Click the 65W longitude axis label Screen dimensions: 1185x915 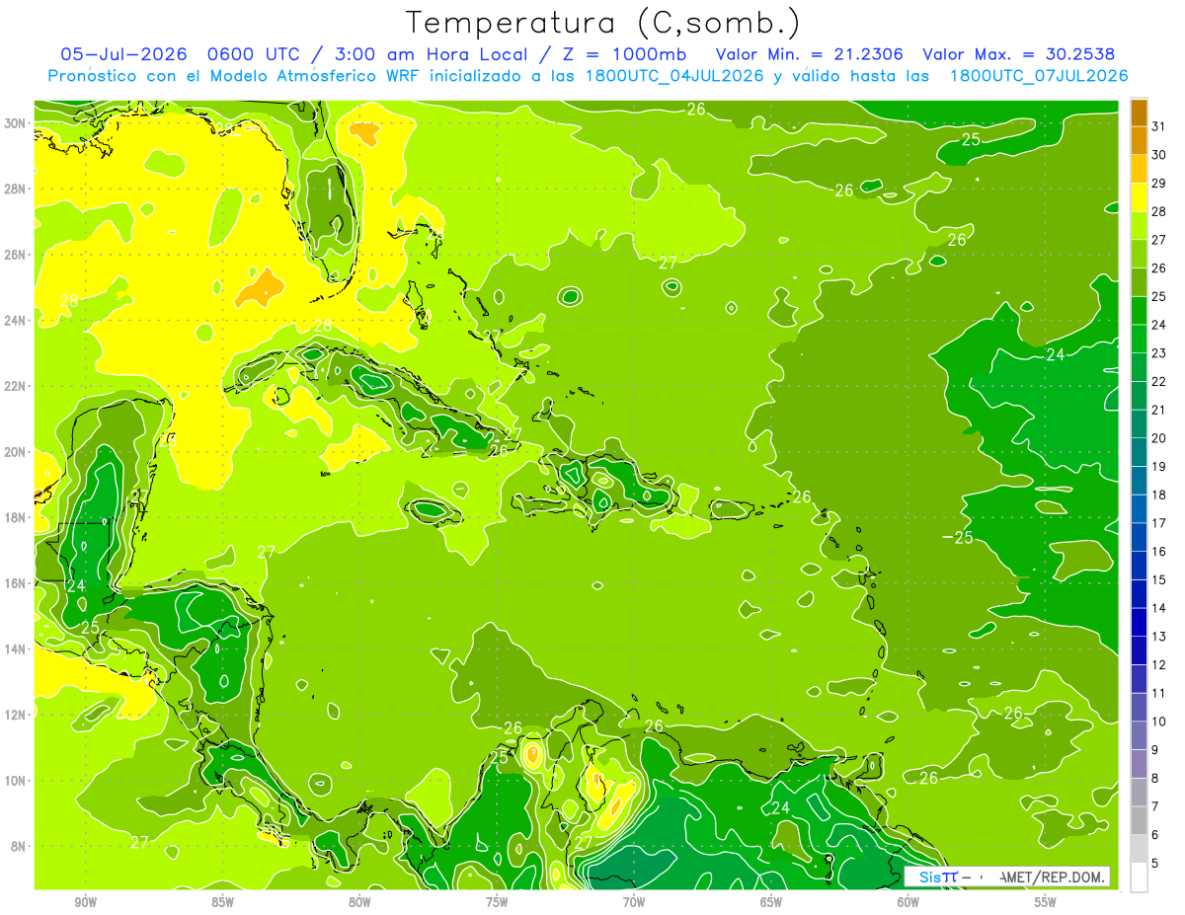point(771,902)
